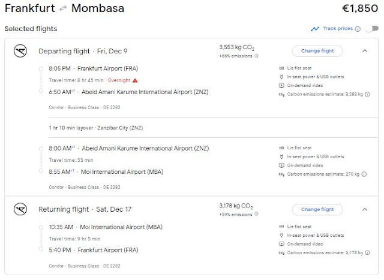Click the Frankfurt ↔ Mombasa title
This screenshot has width=384, height=280.
click(x=65, y=9)
